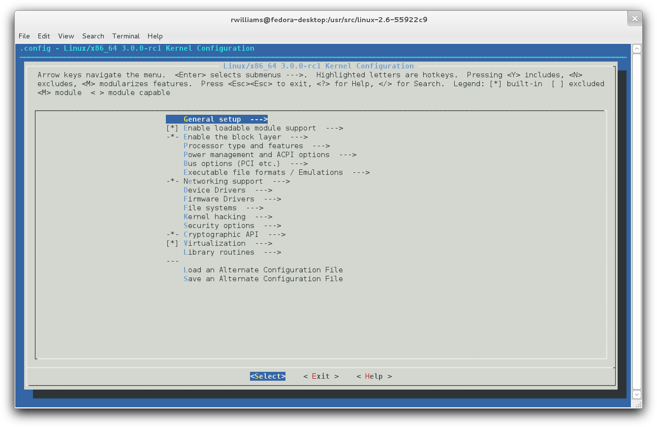Open Processor type and features submenu
Screen dimensions: 657x427
(256, 146)
